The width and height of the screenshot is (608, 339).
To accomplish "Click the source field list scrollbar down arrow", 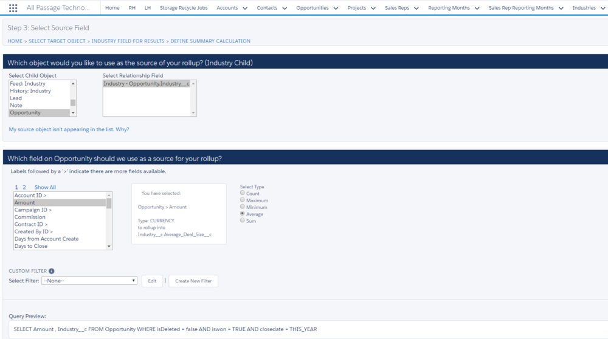I will (109, 247).
